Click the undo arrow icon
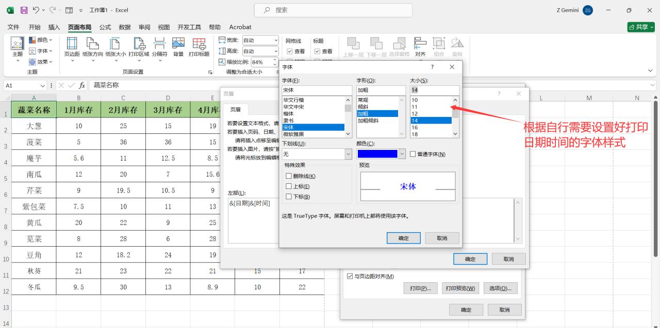This screenshot has width=660, height=328. pyautogui.click(x=37, y=10)
